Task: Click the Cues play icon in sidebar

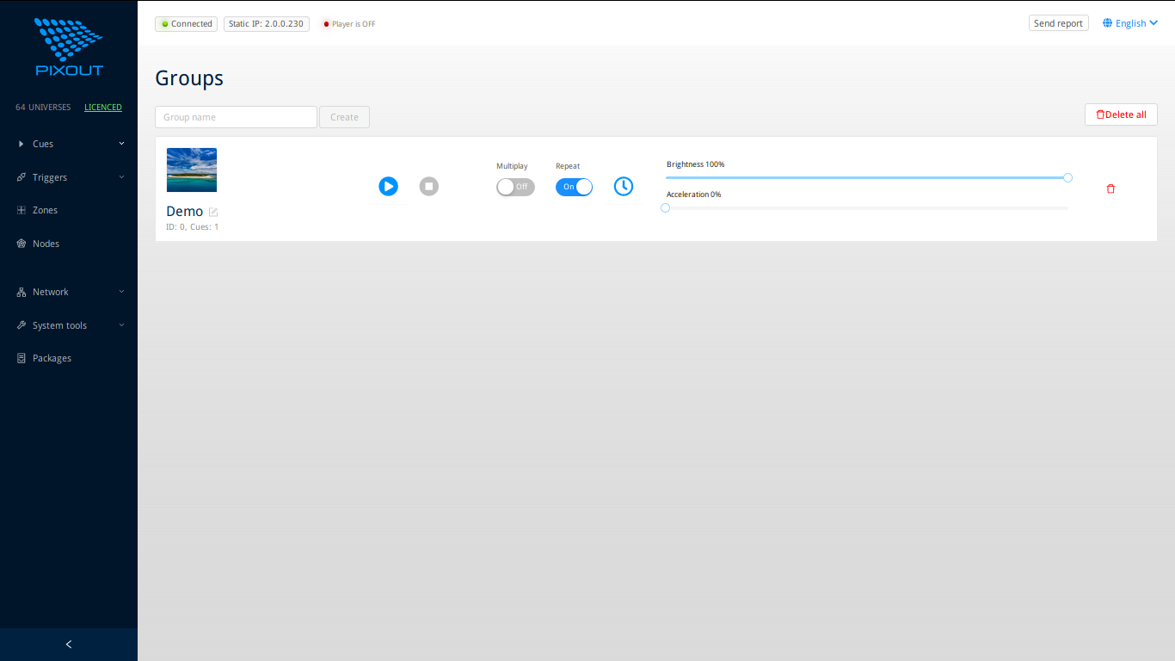Action: [22, 144]
